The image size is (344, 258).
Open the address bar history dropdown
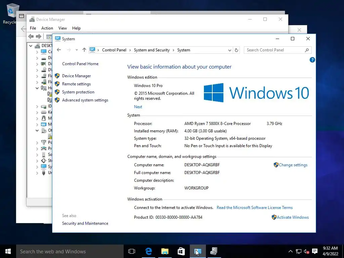click(x=229, y=50)
